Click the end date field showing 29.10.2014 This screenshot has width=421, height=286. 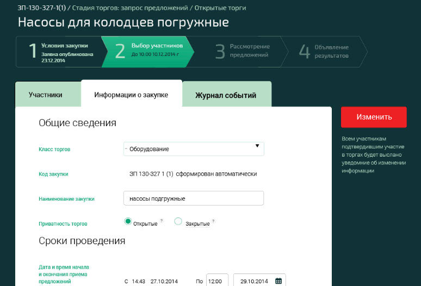point(254,281)
